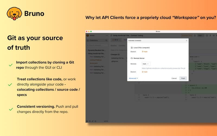Click the collection icon before Using JavaScript Files title
This screenshot has height=136, width=217.
(x=111, y=36)
